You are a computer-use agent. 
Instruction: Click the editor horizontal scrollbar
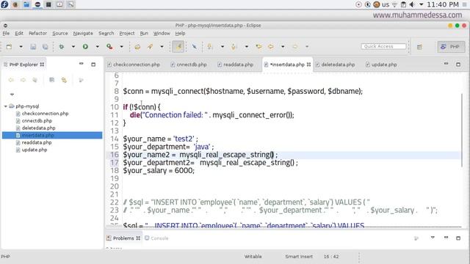[x=284, y=227]
